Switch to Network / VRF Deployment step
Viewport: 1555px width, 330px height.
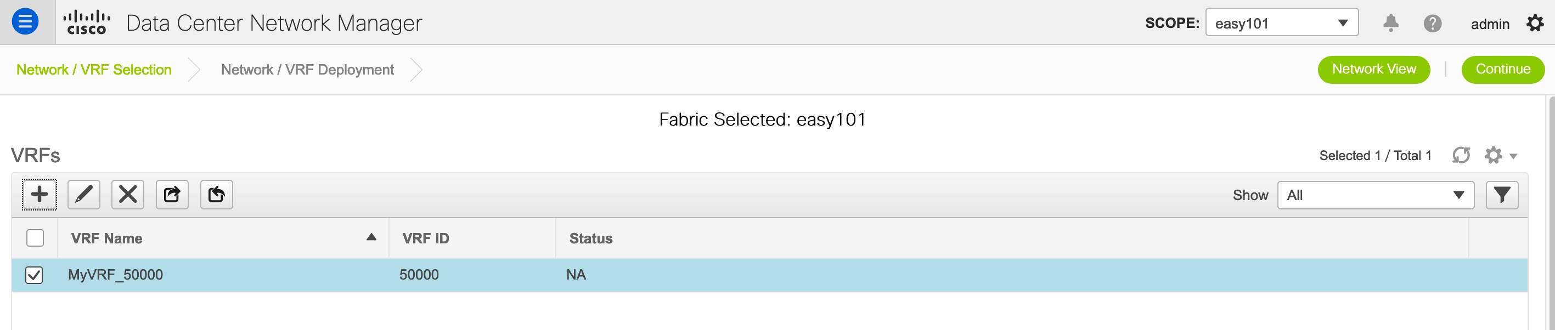pos(307,69)
